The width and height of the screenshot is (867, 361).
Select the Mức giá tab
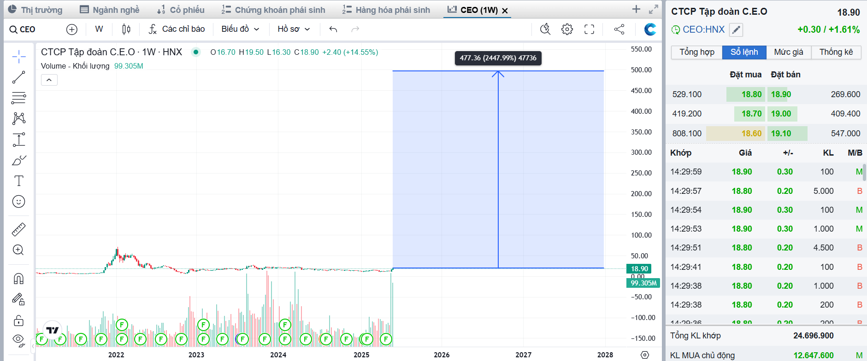tap(789, 52)
